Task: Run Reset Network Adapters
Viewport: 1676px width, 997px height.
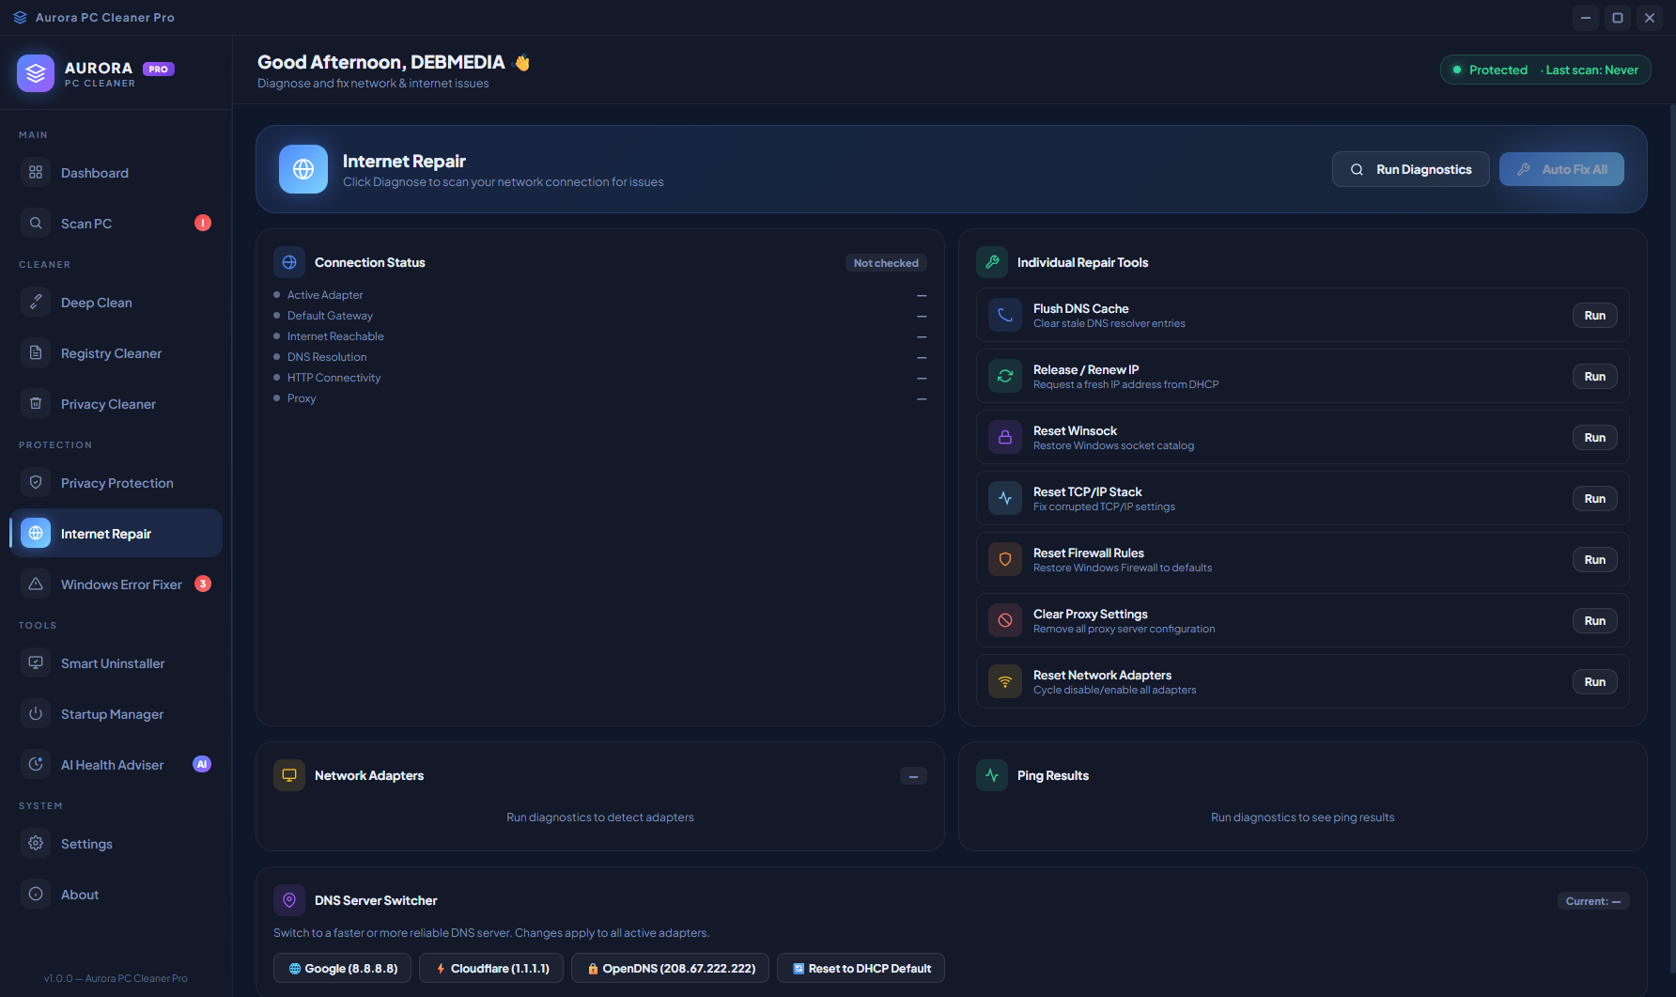Action: pos(1594,682)
